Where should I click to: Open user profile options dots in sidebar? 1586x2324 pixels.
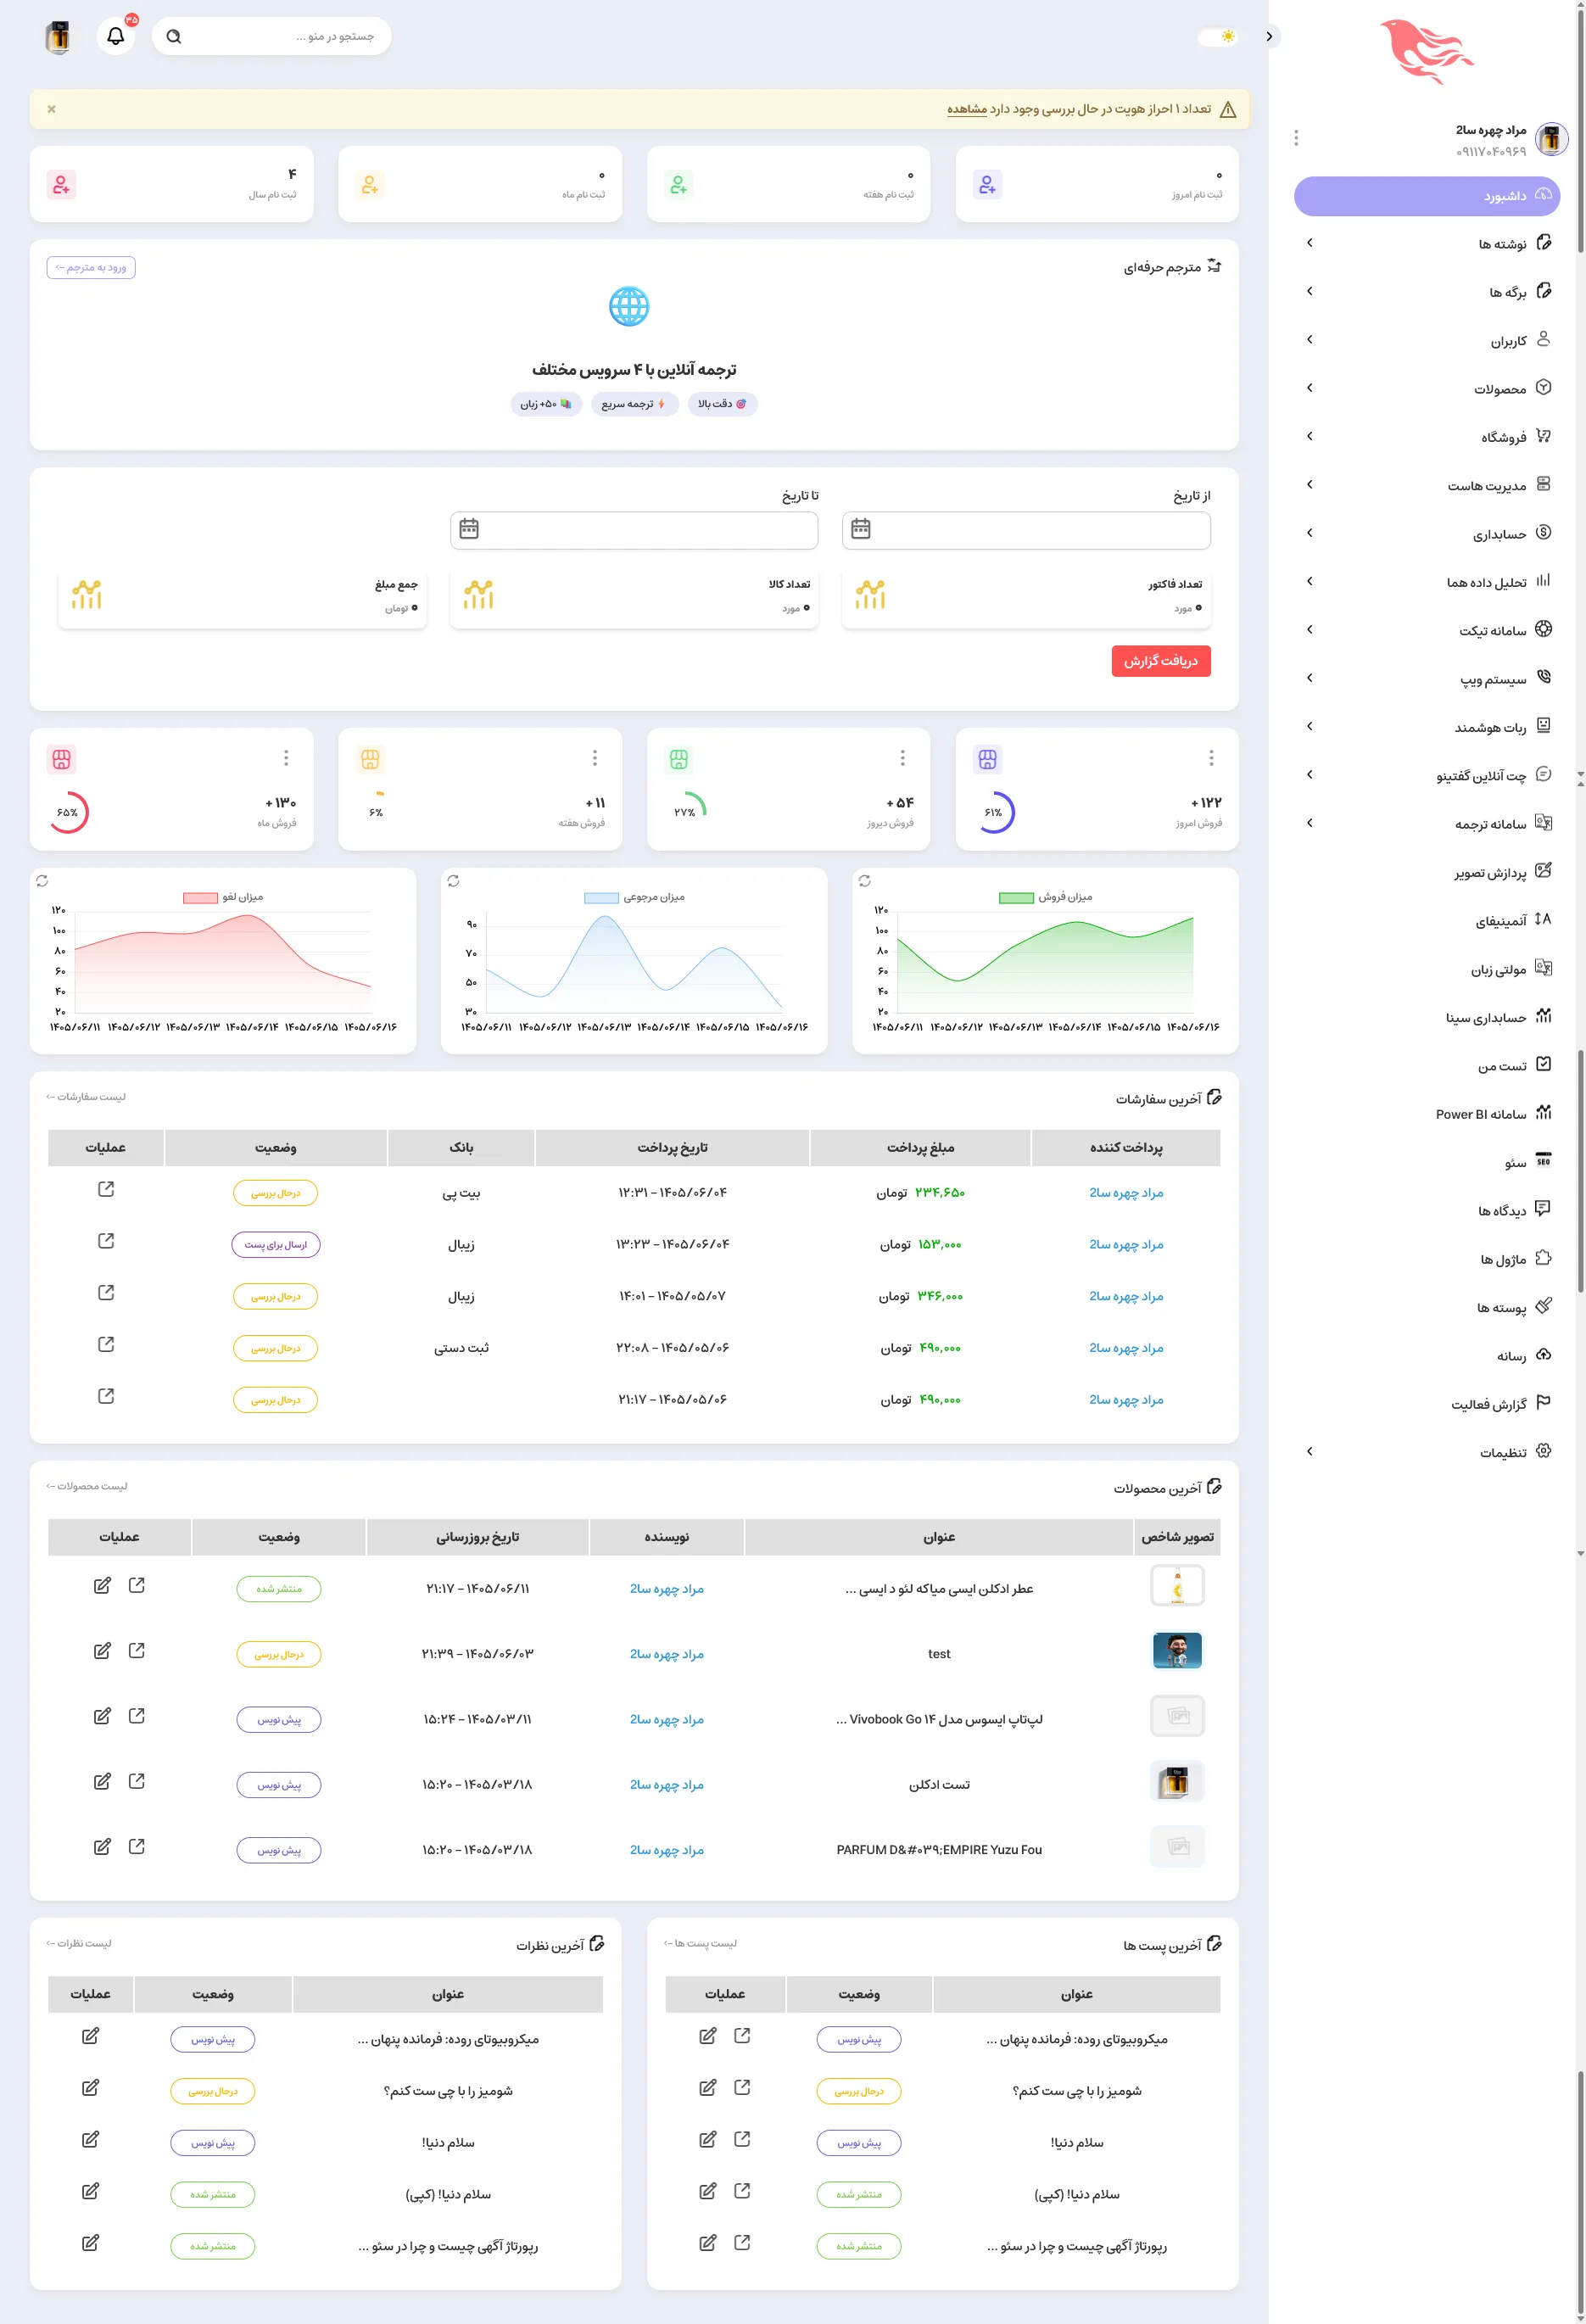(1296, 138)
